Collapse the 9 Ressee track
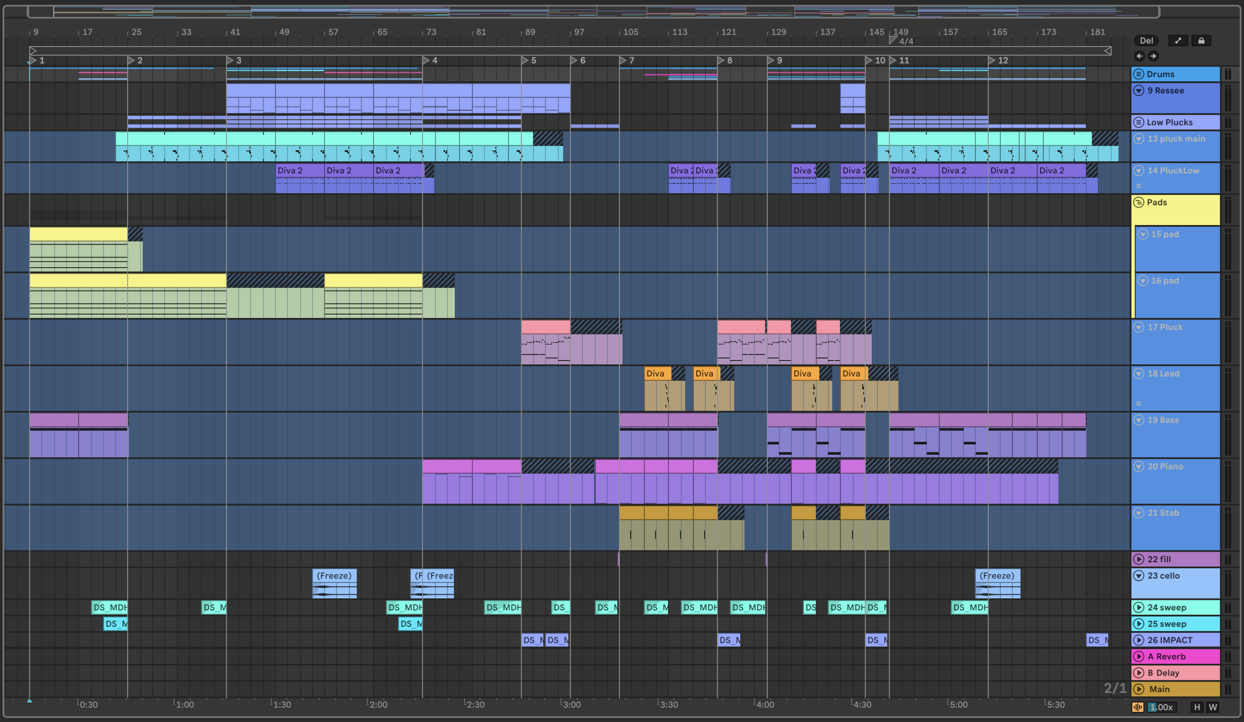Viewport: 1244px width, 722px height. click(1138, 90)
